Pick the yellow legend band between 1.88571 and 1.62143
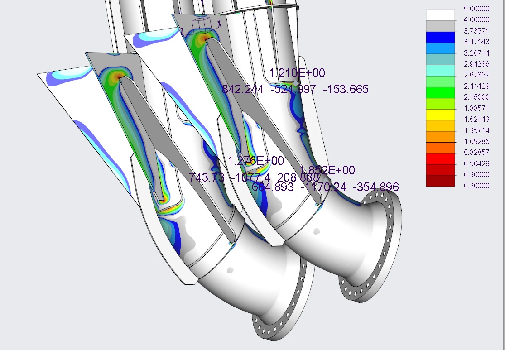Viewport: 505px width, 350px height. [440, 115]
